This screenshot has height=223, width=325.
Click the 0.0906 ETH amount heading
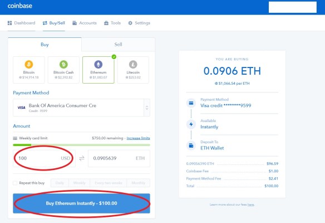232,71
